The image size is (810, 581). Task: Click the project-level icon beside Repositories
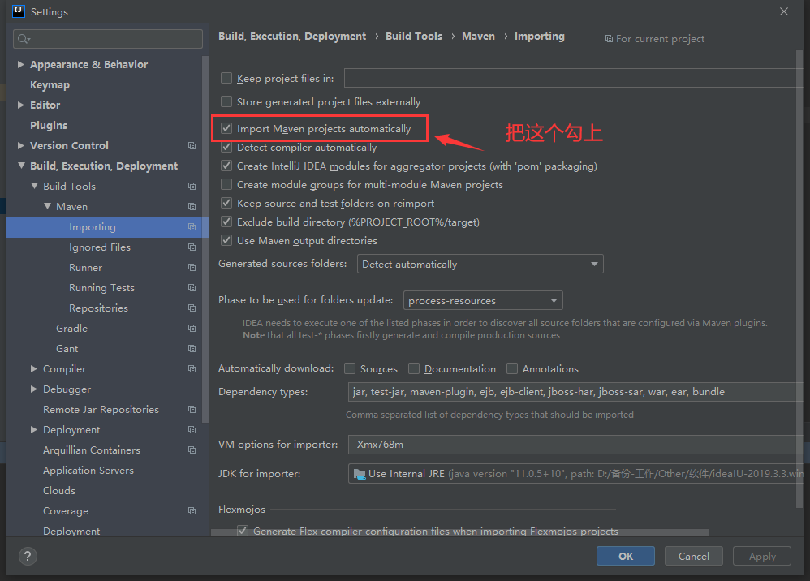click(x=192, y=308)
